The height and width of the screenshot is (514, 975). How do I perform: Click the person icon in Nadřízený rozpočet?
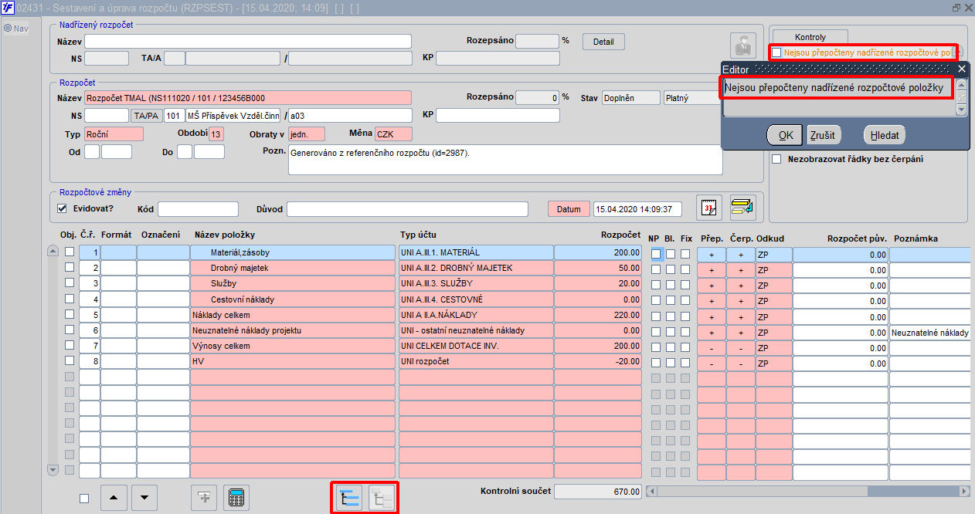pos(742,46)
